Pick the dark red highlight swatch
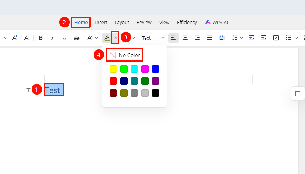305x174 pixels. pyautogui.click(x=113, y=93)
